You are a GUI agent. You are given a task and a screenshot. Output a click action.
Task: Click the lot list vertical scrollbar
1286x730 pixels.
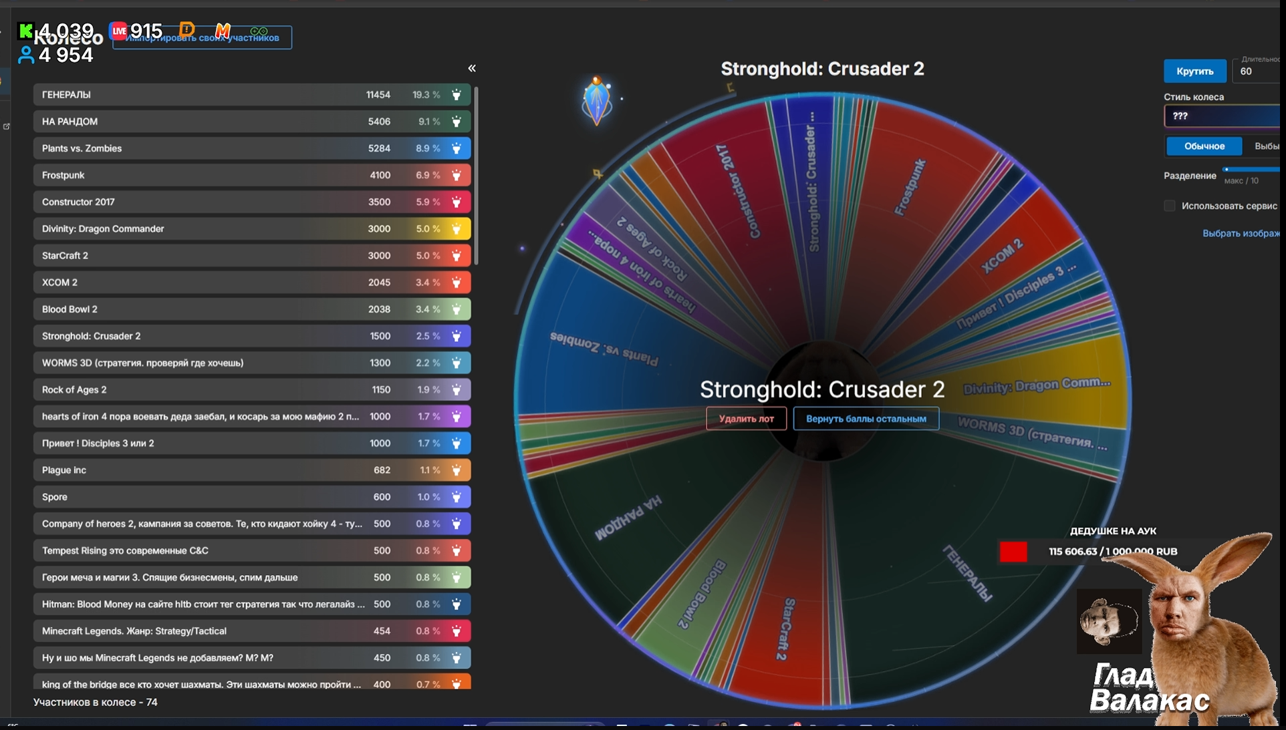(476, 175)
